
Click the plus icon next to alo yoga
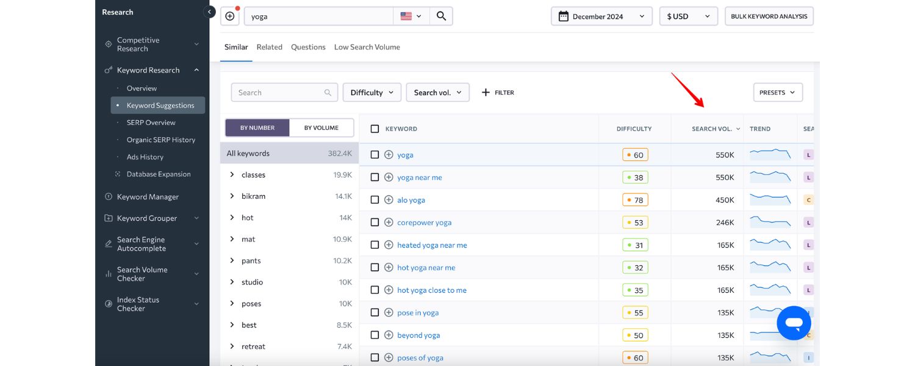pos(389,200)
